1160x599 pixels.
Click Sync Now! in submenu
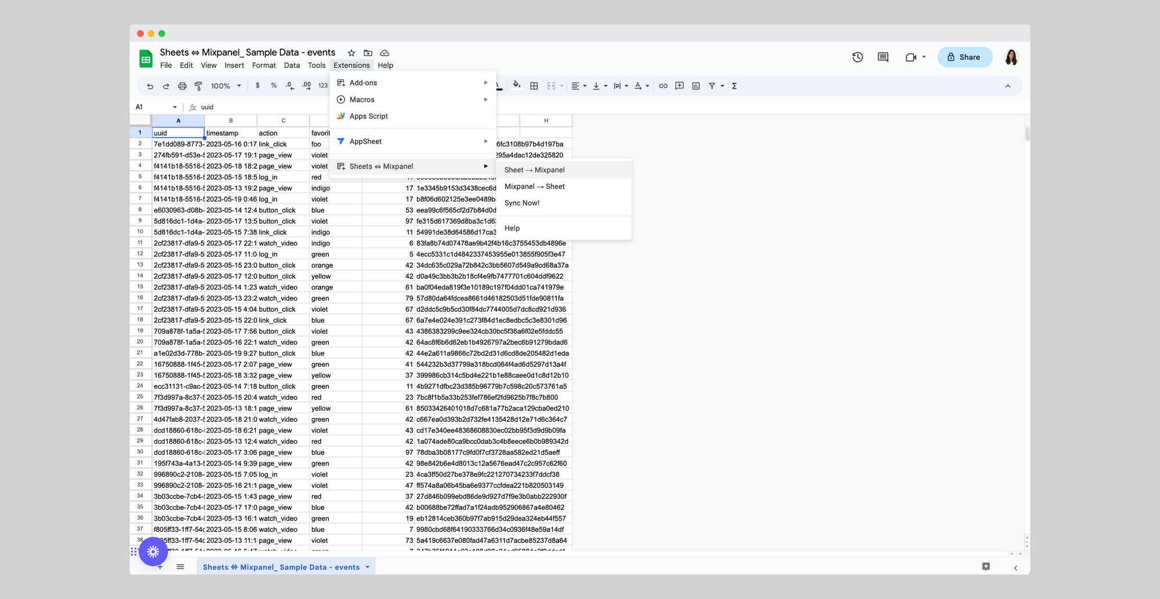coord(563,203)
